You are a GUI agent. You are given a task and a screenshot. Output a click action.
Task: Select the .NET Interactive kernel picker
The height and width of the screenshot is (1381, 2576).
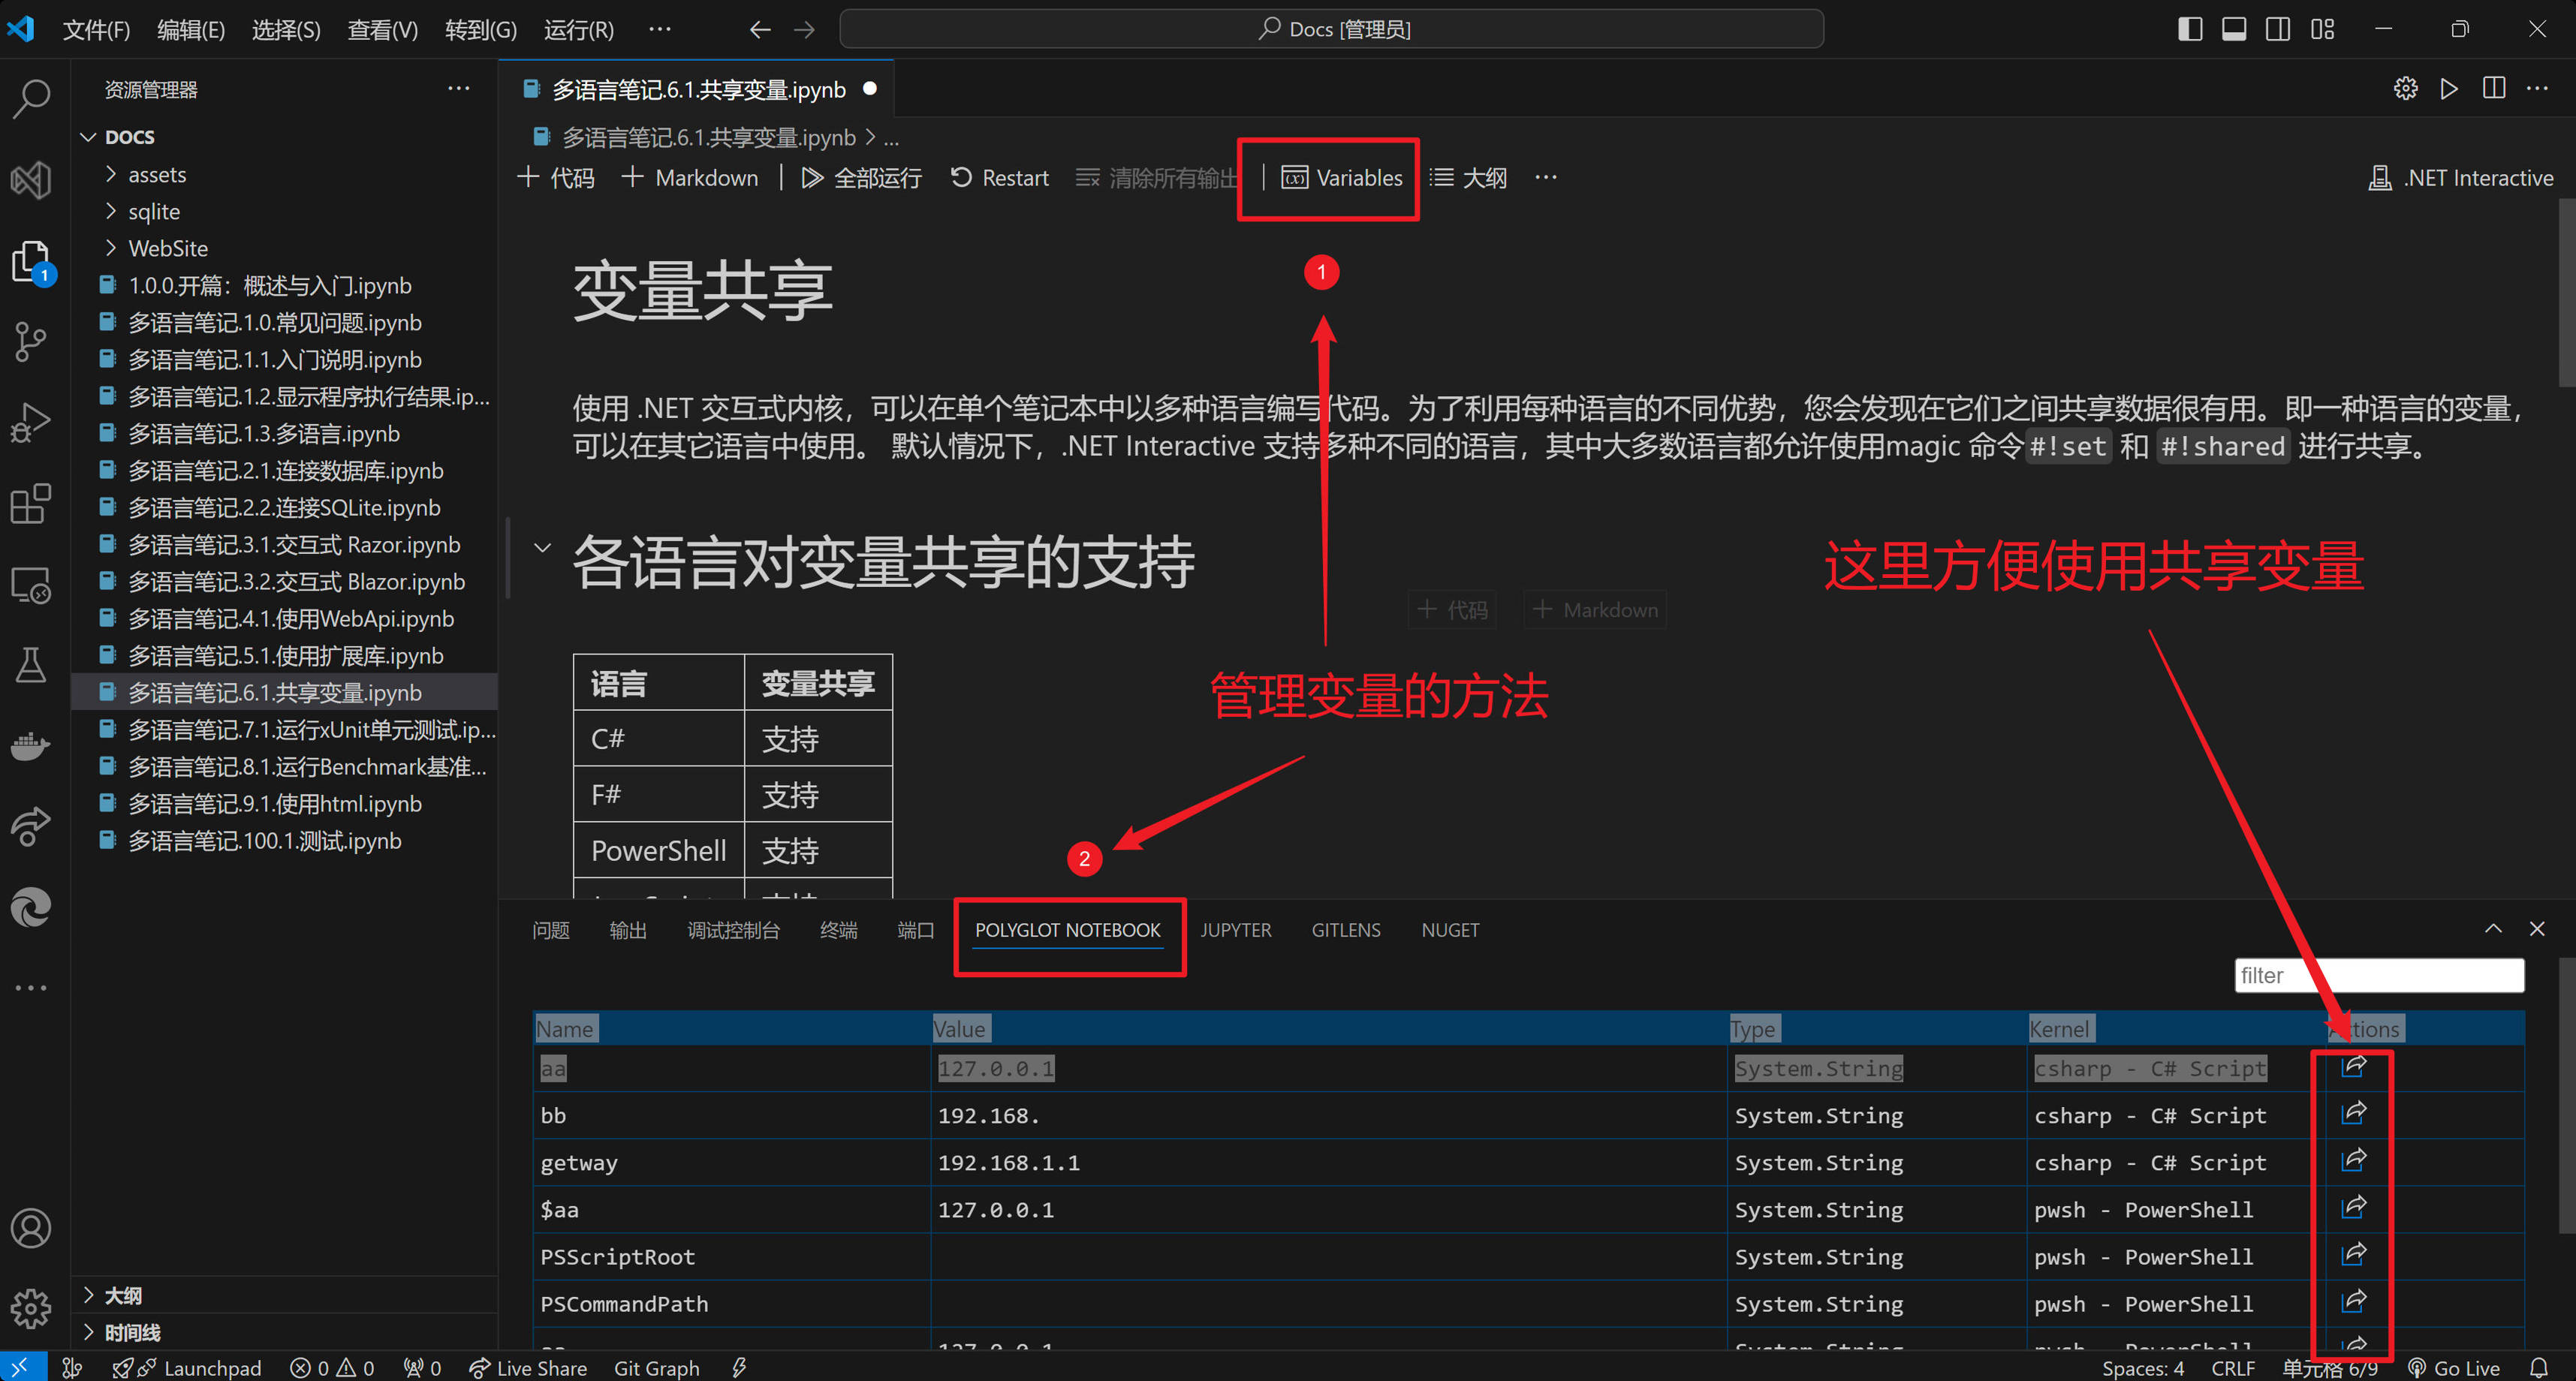point(2461,178)
